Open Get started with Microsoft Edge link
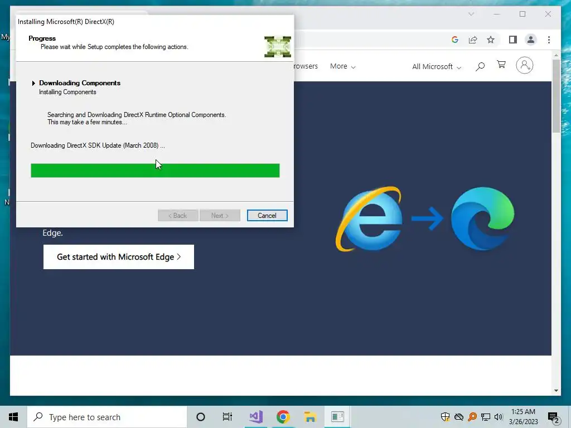571x428 pixels. (x=119, y=257)
